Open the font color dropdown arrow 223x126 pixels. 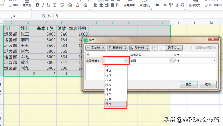click(x=81, y=5)
